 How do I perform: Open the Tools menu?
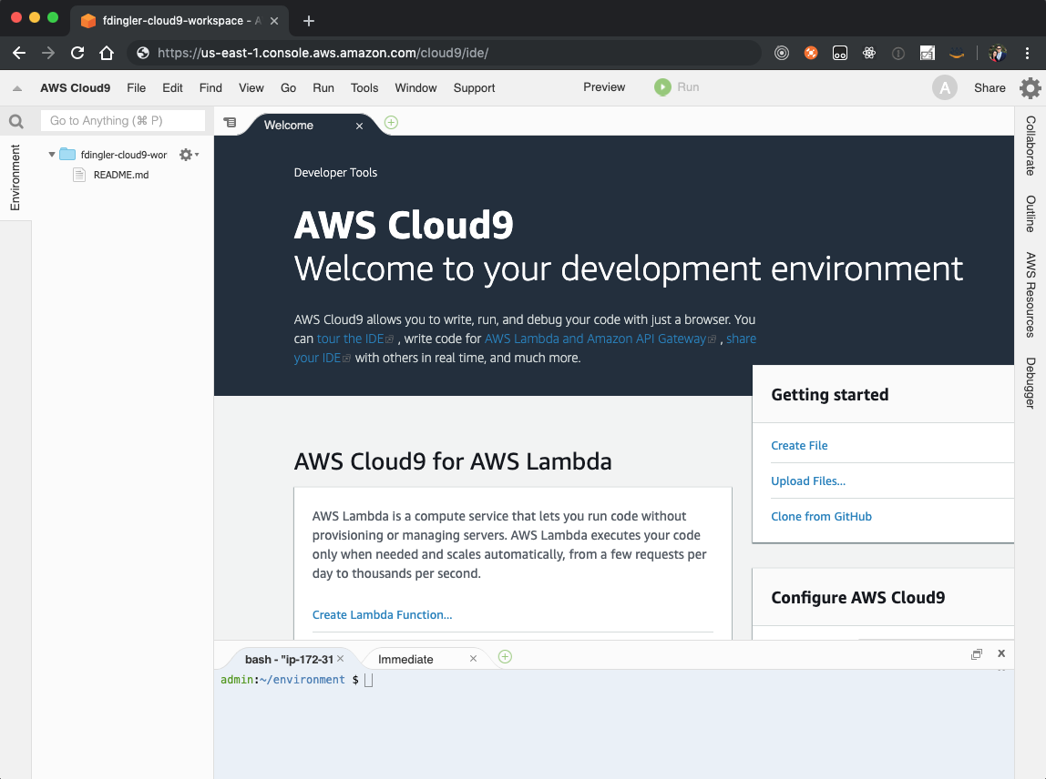coord(364,88)
